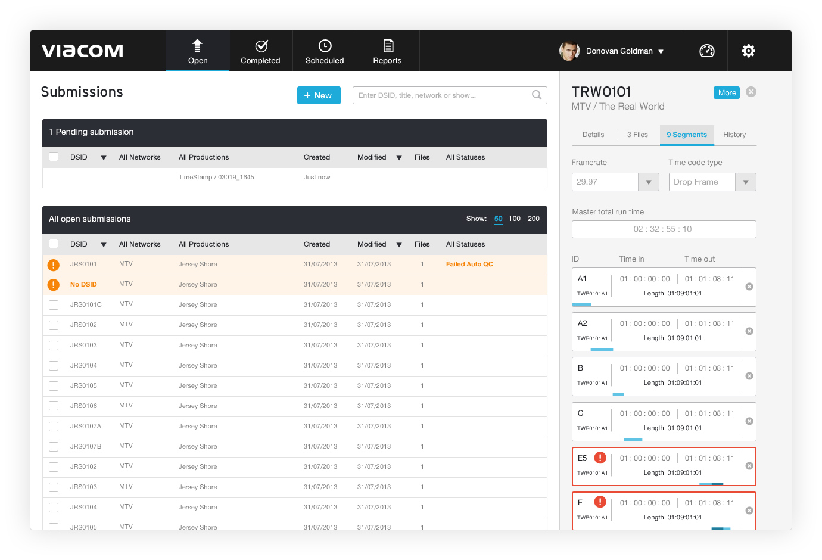Click segment A1 position bar
822x560 pixels.
pyautogui.click(x=581, y=304)
